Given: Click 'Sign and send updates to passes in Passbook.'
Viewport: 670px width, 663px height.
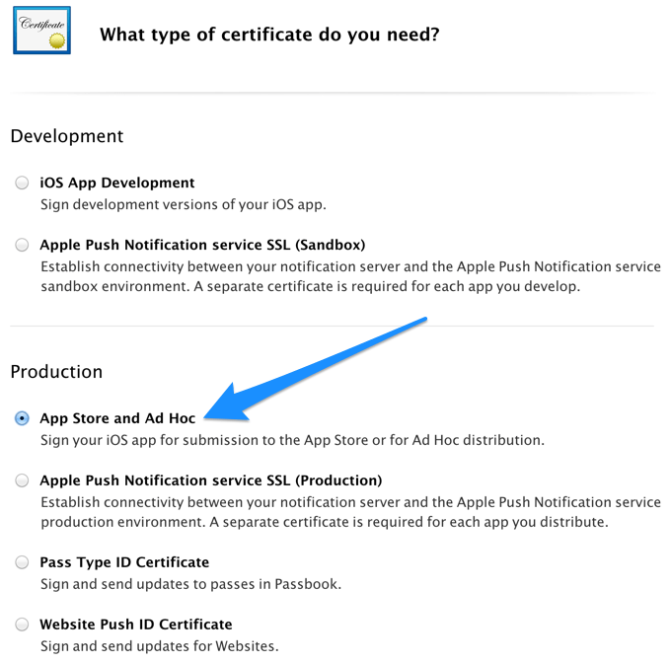Looking at the screenshot, I should [x=191, y=584].
